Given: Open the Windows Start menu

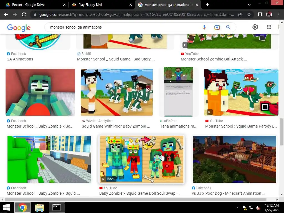Looking at the screenshot, I should tap(7, 207).
